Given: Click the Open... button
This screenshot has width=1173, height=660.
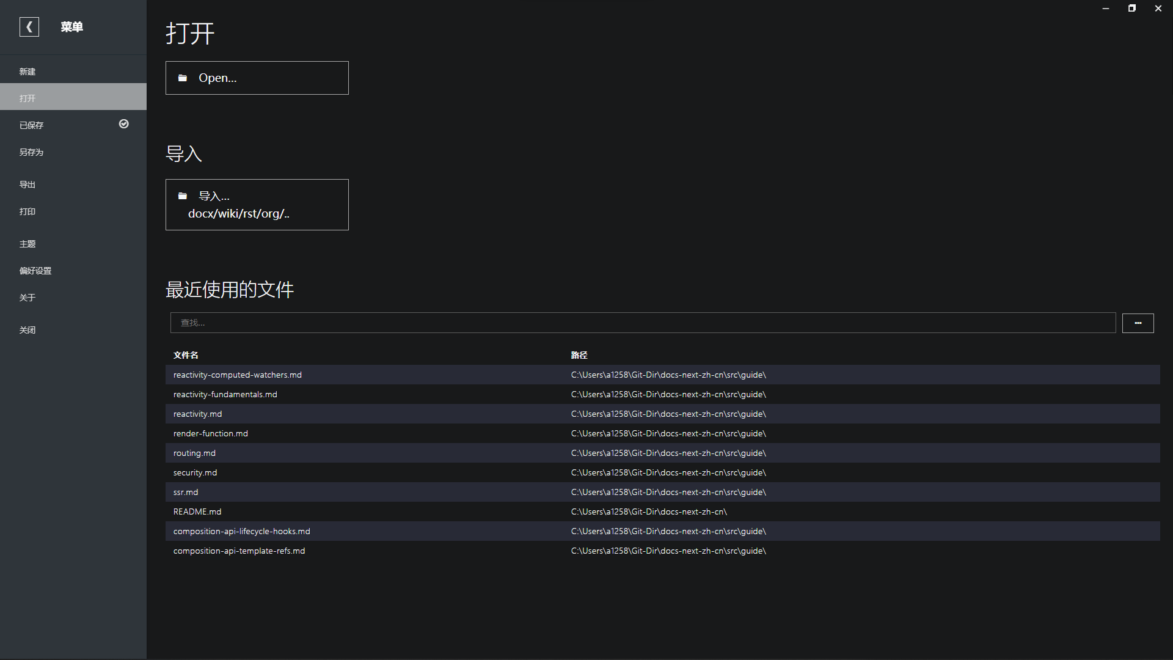Looking at the screenshot, I should pos(257,78).
